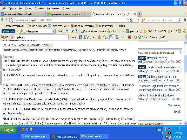Open the search engine selector in the search box
The image size is (187, 140).
click(x=144, y=20)
